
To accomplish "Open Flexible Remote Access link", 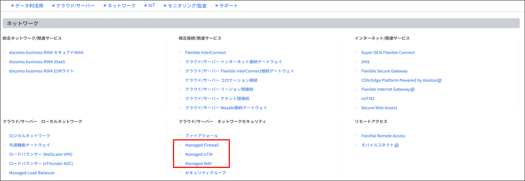I will click(x=383, y=136).
